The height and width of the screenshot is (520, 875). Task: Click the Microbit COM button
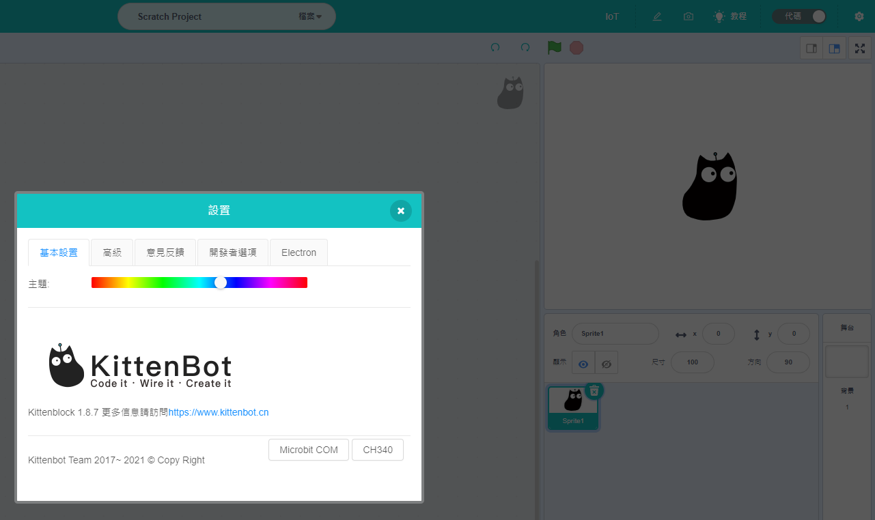pos(309,450)
